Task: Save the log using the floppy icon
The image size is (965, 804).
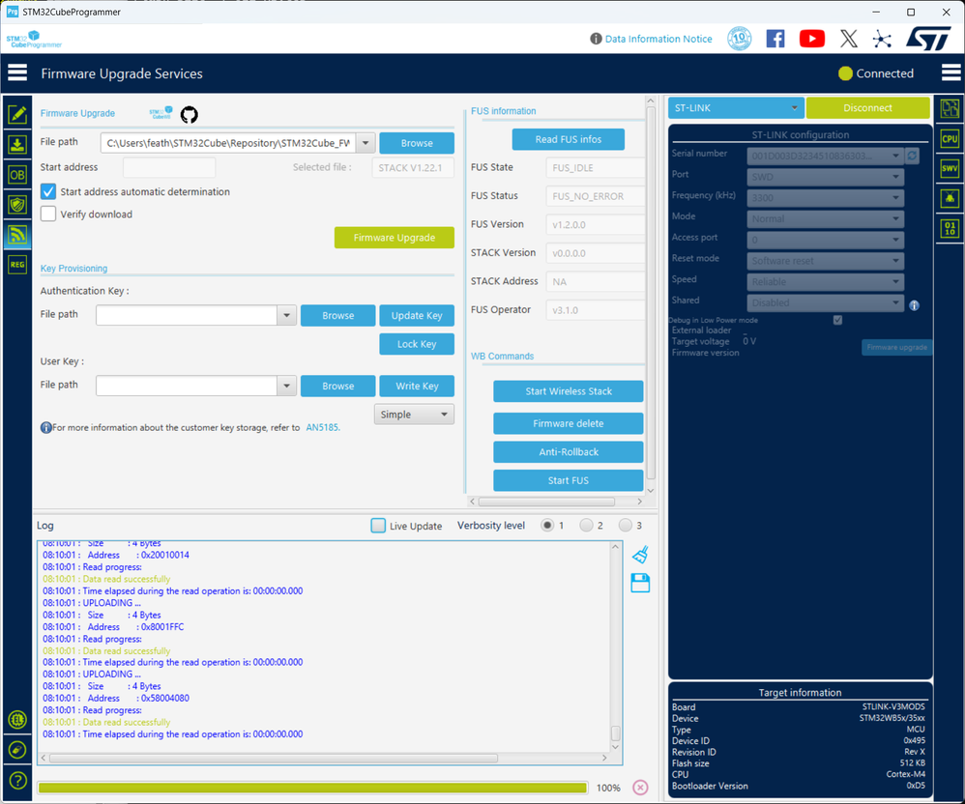Action: tap(639, 583)
